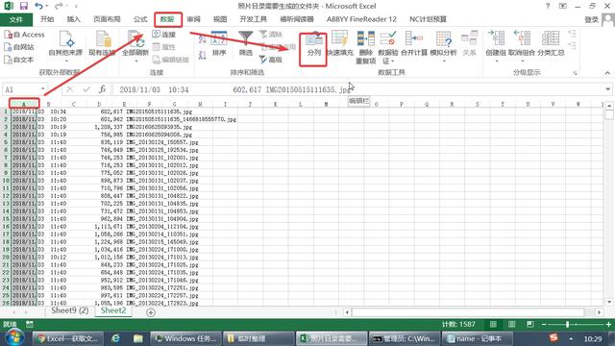Viewport: 615px width, 346px height.
Task: Click Consolidate (合并计算)
Action: 414,44
